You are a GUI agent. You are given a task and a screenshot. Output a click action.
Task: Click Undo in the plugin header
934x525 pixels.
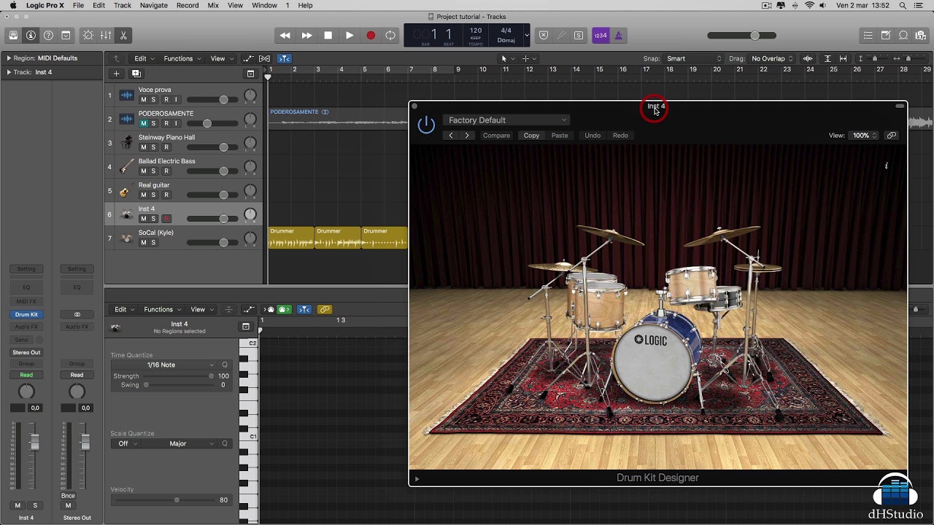click(x=593, y=136)
